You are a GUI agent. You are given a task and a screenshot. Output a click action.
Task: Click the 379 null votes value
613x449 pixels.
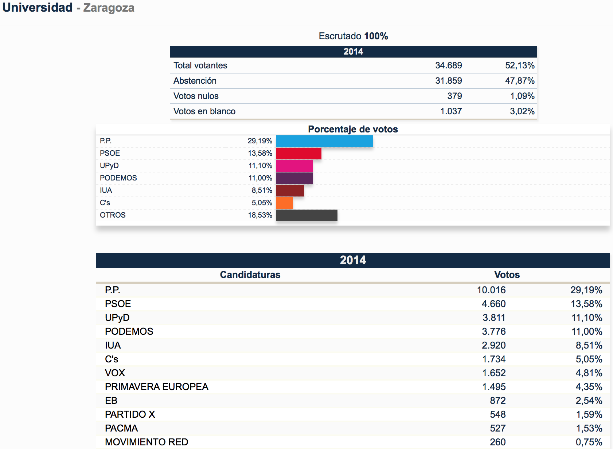pos(454,96)
